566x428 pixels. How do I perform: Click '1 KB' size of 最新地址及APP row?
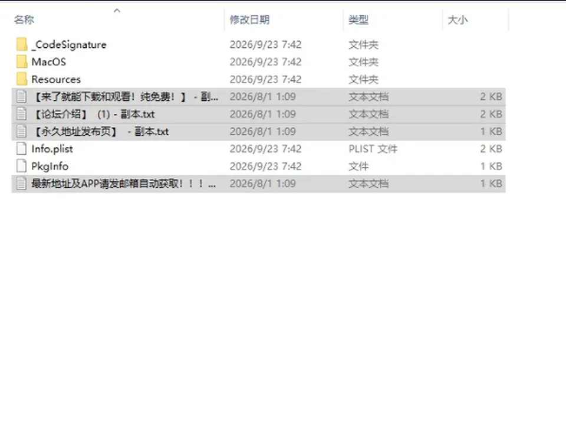491,183
